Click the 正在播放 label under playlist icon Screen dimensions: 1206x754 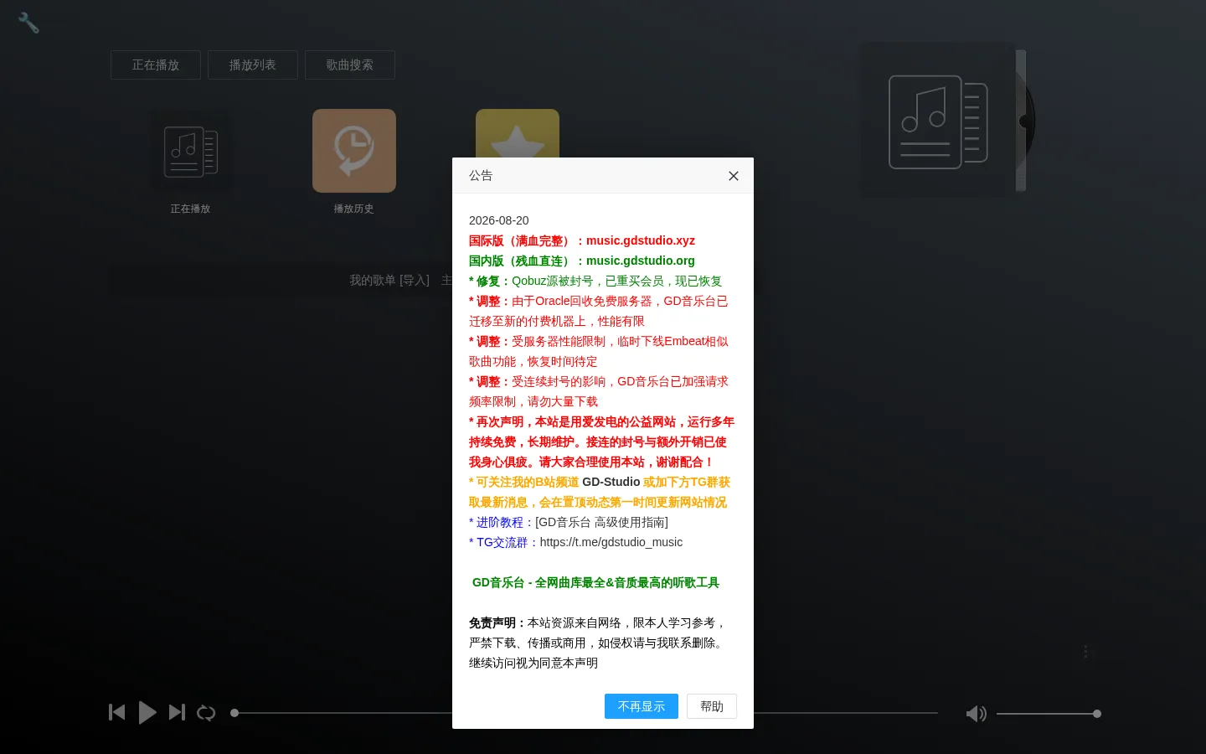point(191,209)
